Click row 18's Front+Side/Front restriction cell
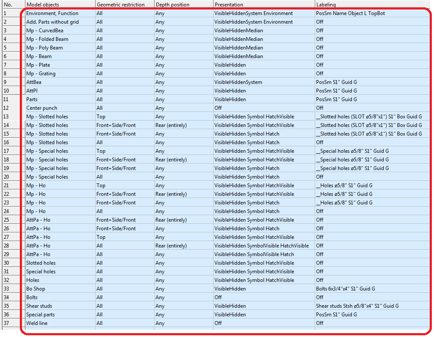 (x=124, y=159)
